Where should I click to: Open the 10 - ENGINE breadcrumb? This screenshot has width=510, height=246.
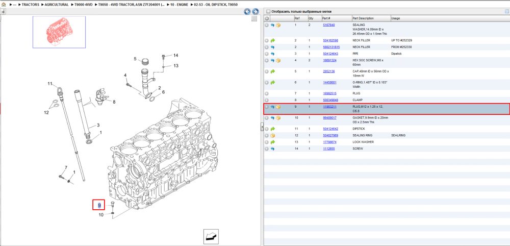(178, 5)
